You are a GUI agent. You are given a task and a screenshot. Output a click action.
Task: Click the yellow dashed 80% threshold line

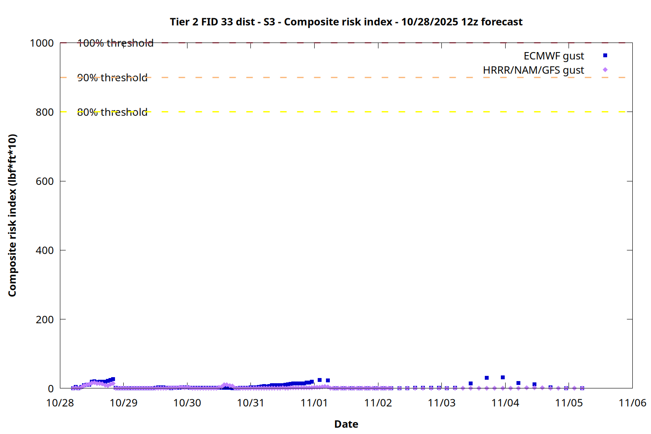(x=347, y=112)
